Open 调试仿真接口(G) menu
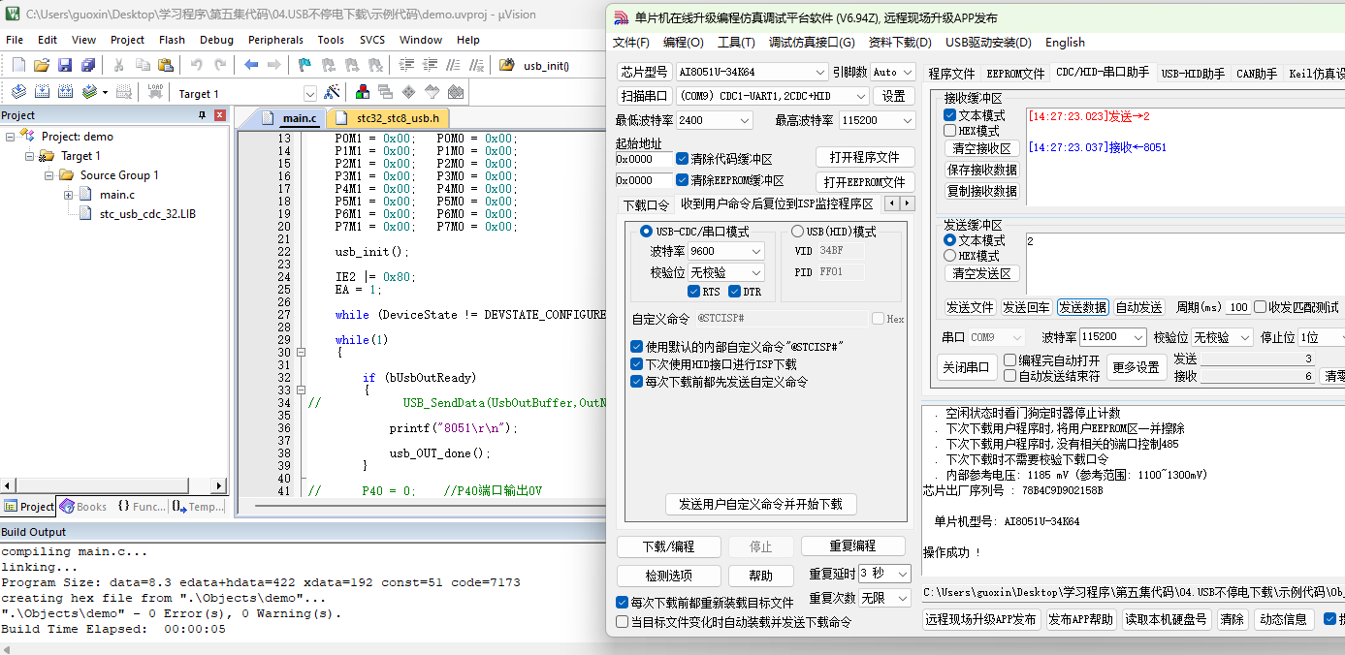This screenshot has width=1345, height=655. tap(812, 42)
